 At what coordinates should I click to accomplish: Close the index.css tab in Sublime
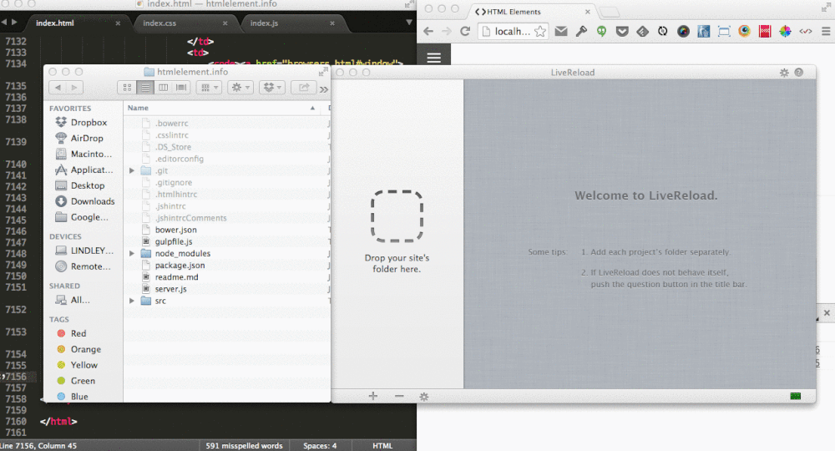225,23
